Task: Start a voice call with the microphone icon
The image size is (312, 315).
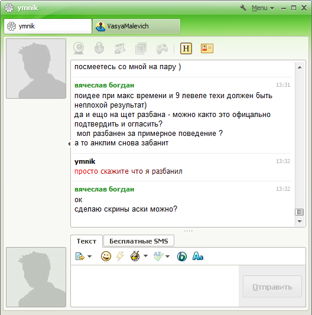Action: (x=99, y=48)
